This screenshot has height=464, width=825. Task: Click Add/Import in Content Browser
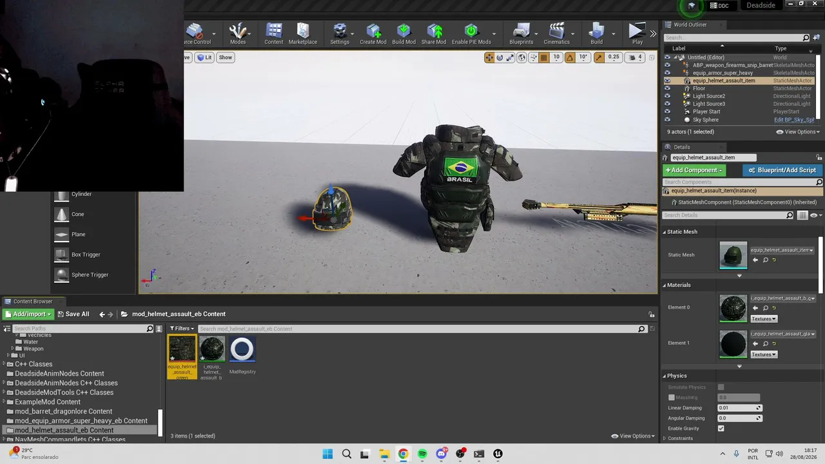[27, 314]
